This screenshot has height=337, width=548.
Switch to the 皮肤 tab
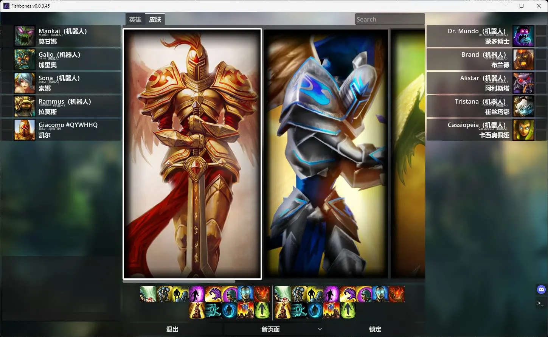click(155, 19)
